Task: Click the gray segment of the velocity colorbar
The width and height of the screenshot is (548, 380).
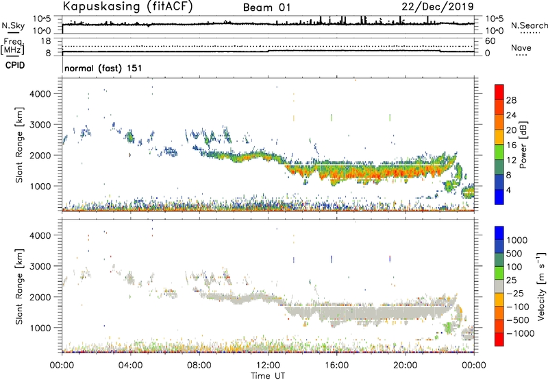Action: point(499,286)
